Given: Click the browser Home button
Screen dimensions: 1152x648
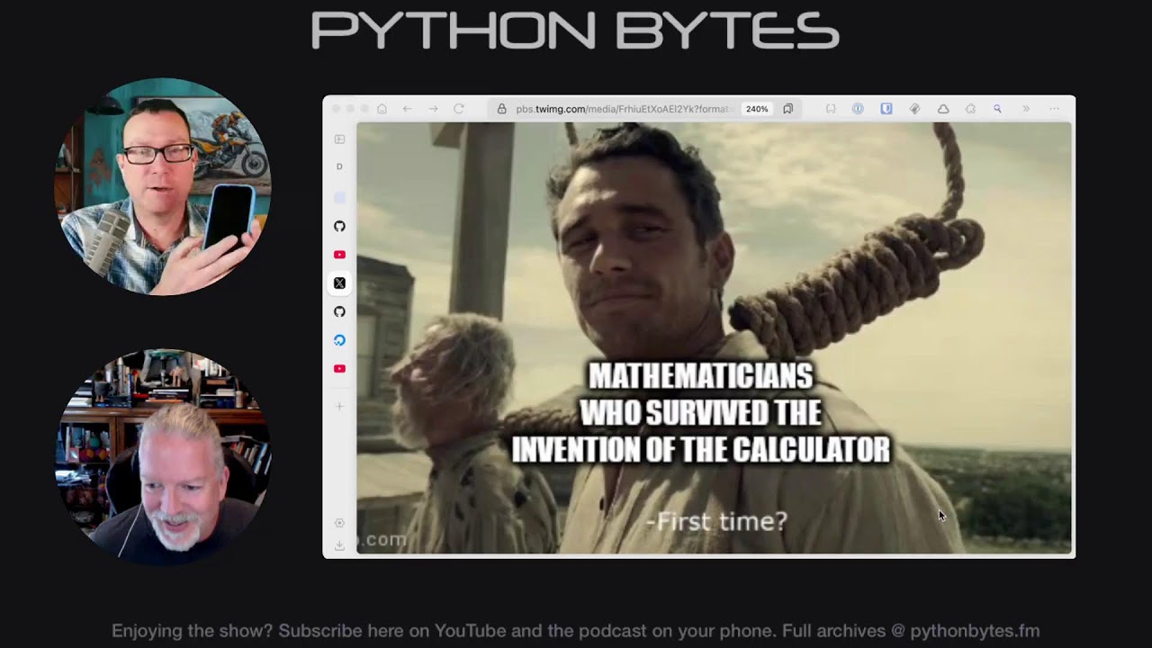Looking at the screenshot, I should tap(382, 109).
